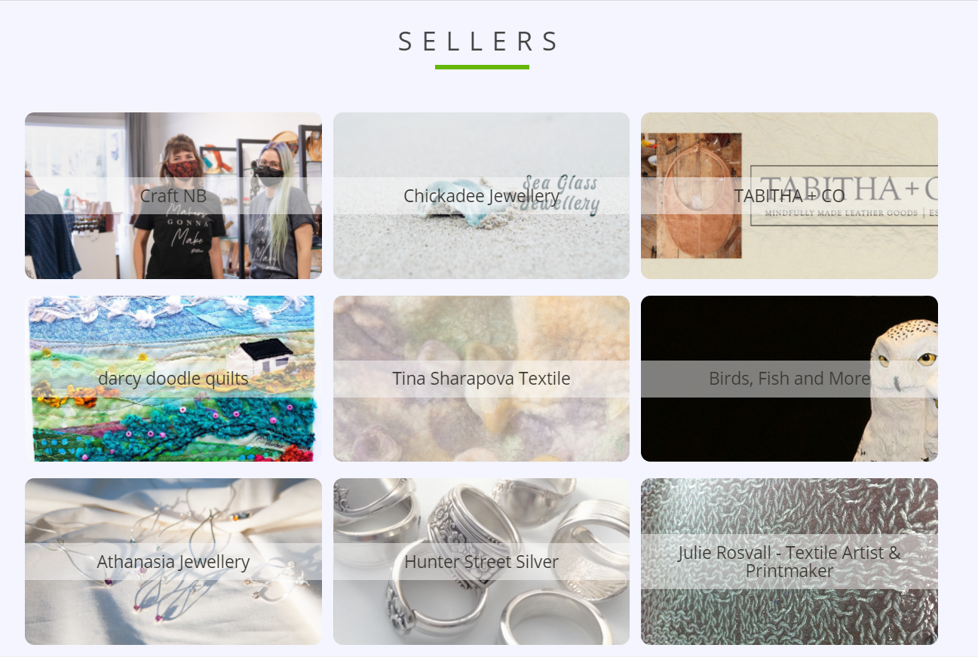Open the darcy doodle quilts seller tile
978x657 pixels.
tap(173, 379)
